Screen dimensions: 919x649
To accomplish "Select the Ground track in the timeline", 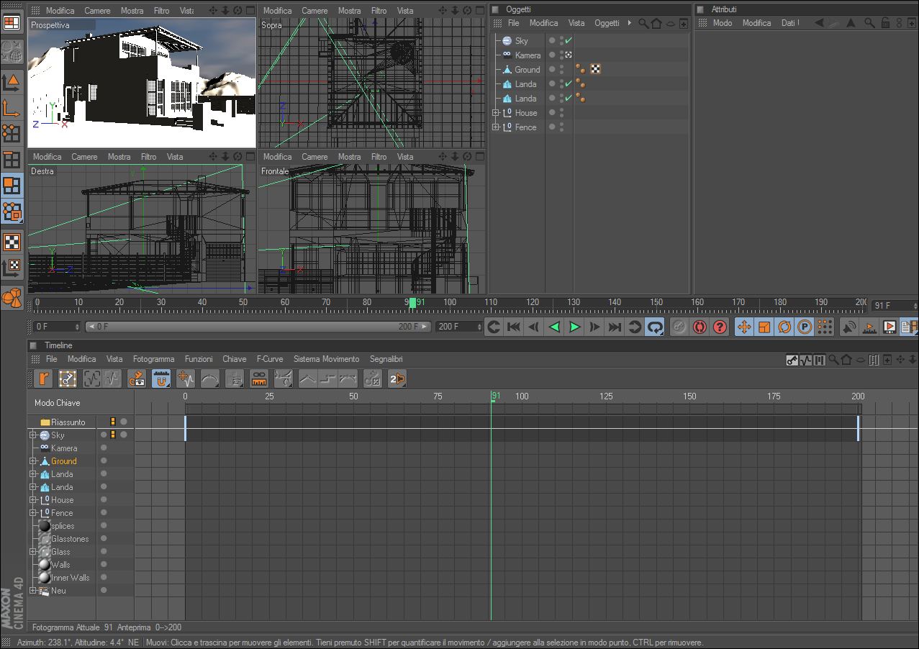I will click(63, 461).
